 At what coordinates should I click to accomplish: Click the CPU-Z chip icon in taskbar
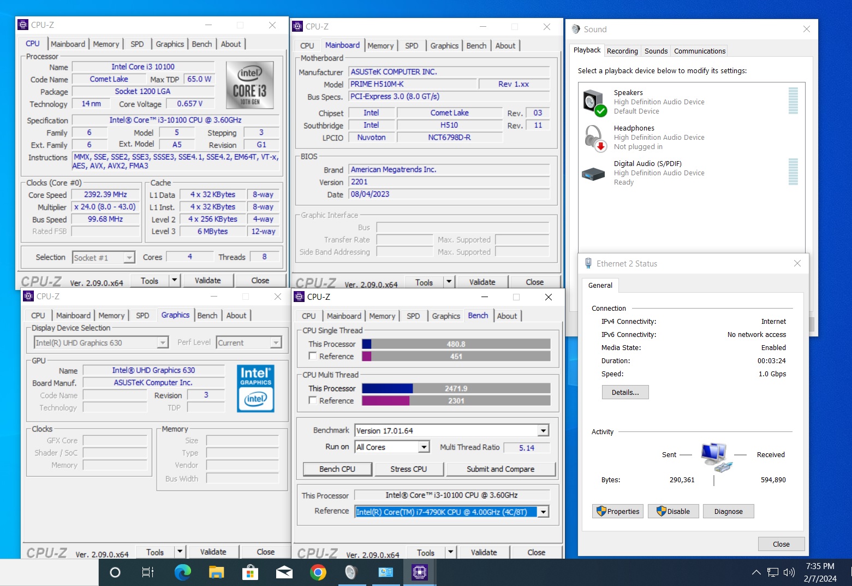coord(419,572)
